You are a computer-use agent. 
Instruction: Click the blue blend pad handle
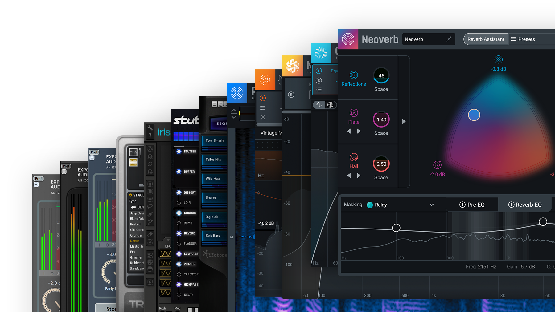coord(474,115)
